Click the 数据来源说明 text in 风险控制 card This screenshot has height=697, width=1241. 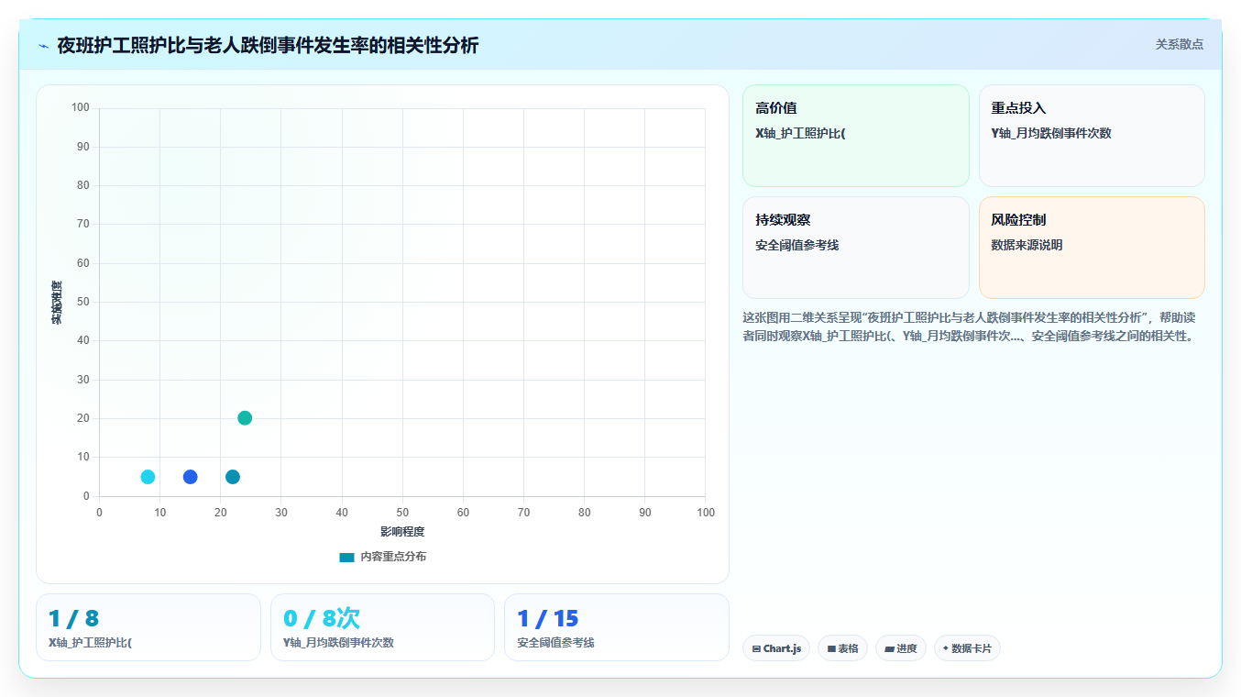coord(1027,245)
